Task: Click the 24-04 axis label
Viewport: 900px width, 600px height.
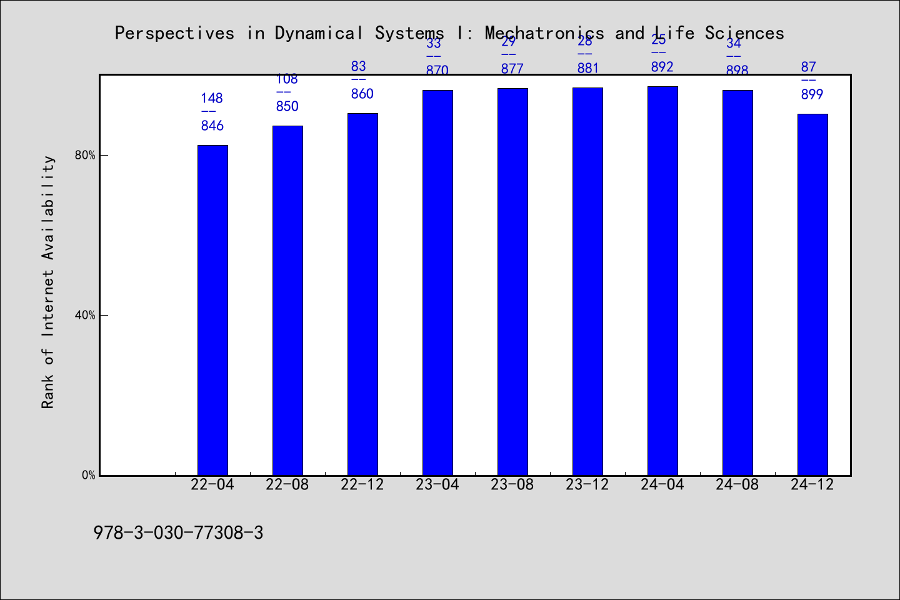Action: tap(662, 484)
